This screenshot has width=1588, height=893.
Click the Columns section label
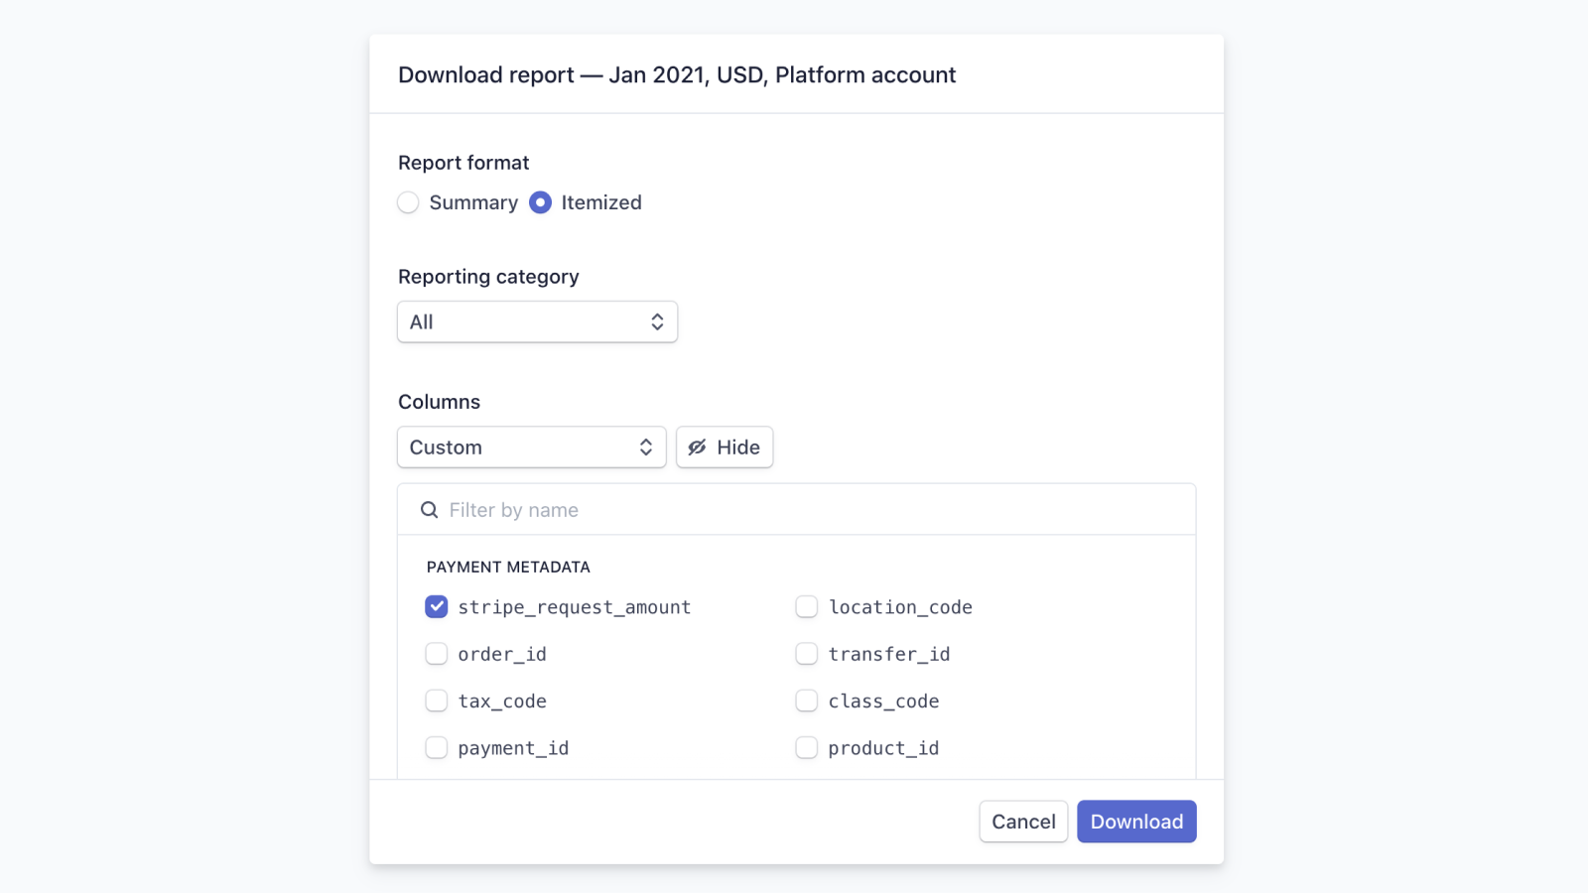(x=439, y=402)
